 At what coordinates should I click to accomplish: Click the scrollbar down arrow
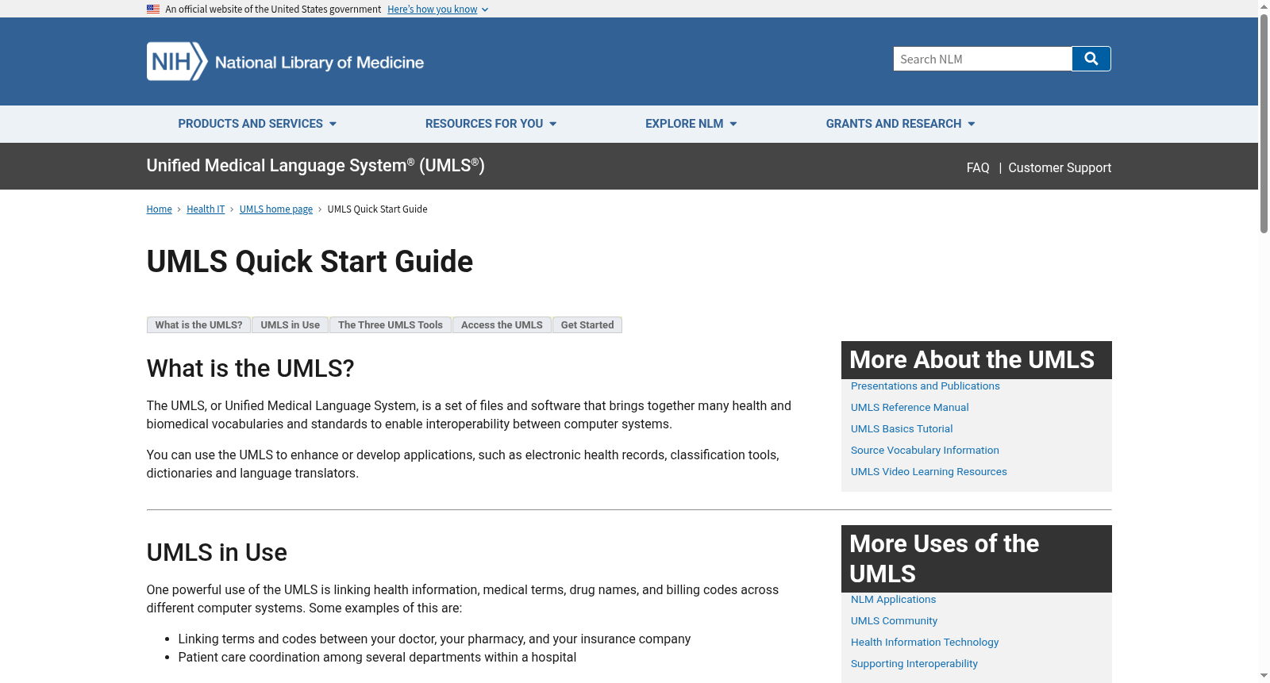pos(1264,676)
